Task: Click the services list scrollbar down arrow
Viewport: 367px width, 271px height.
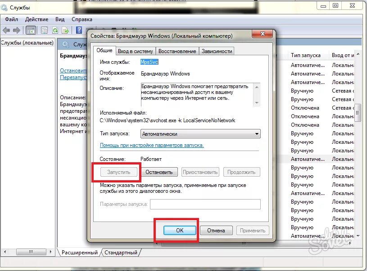Action: [x=358, y=236]
